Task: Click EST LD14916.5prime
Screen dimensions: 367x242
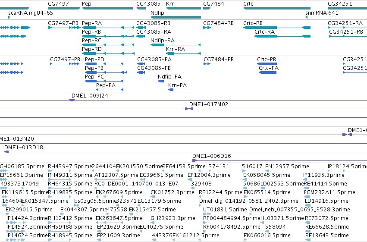Action: (326, 201)
